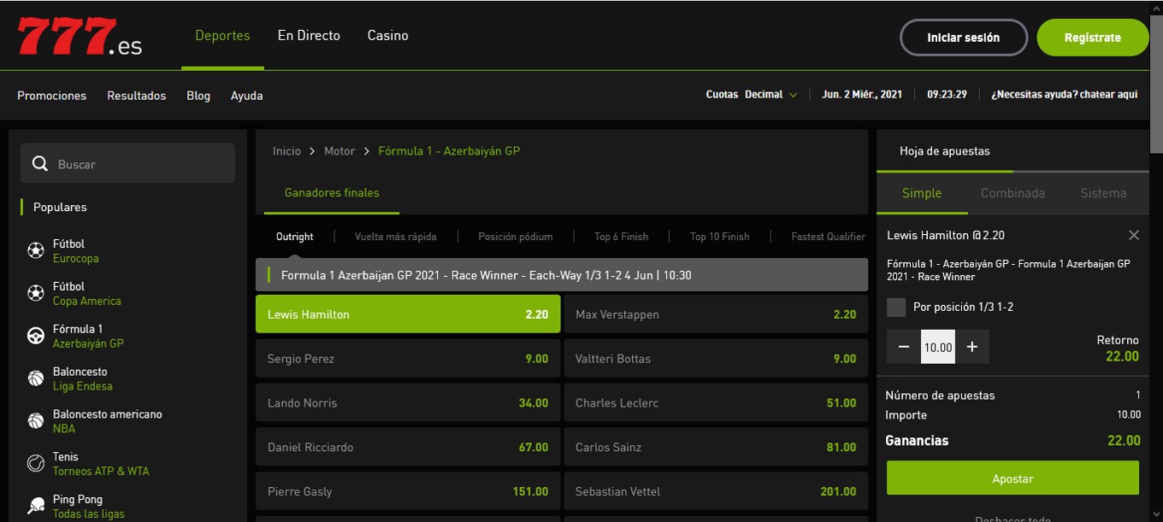1163x522 pixels.
Task: Click the Regístrate button
Action: [1093, 38]
